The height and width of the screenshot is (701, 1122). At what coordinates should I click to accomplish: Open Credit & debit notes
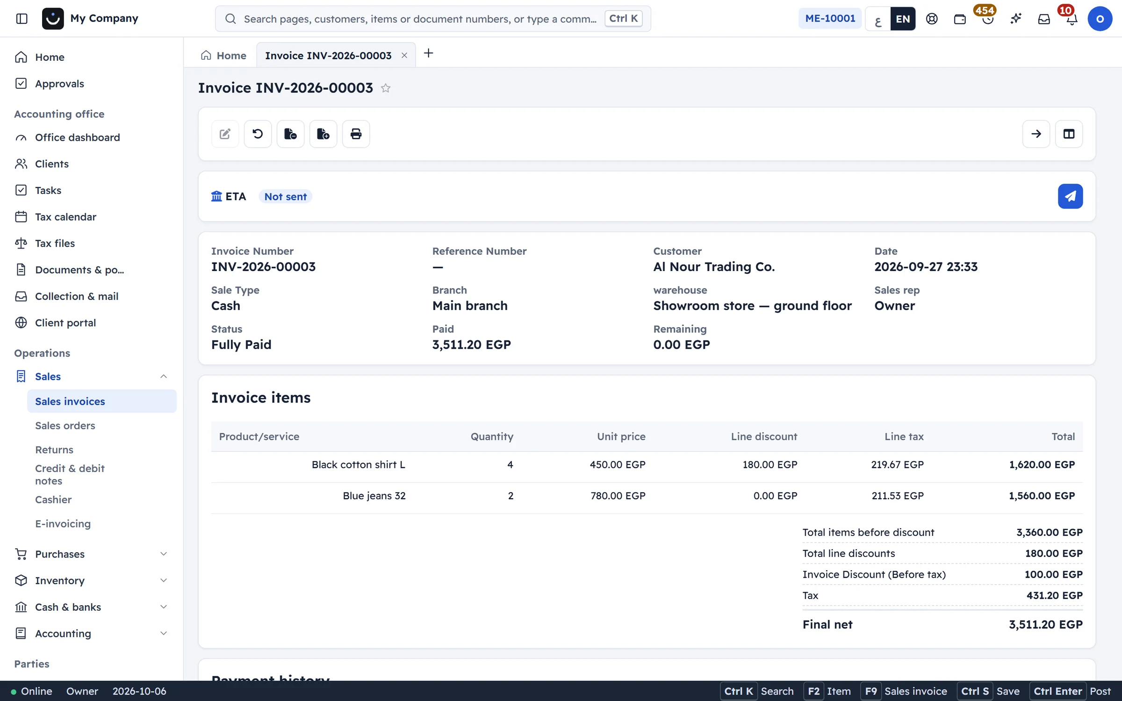click(x=70, y=474)
